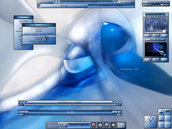Click Set under the Wall Setter preview
Screen dimensions: 172x129
coord(156,59)
